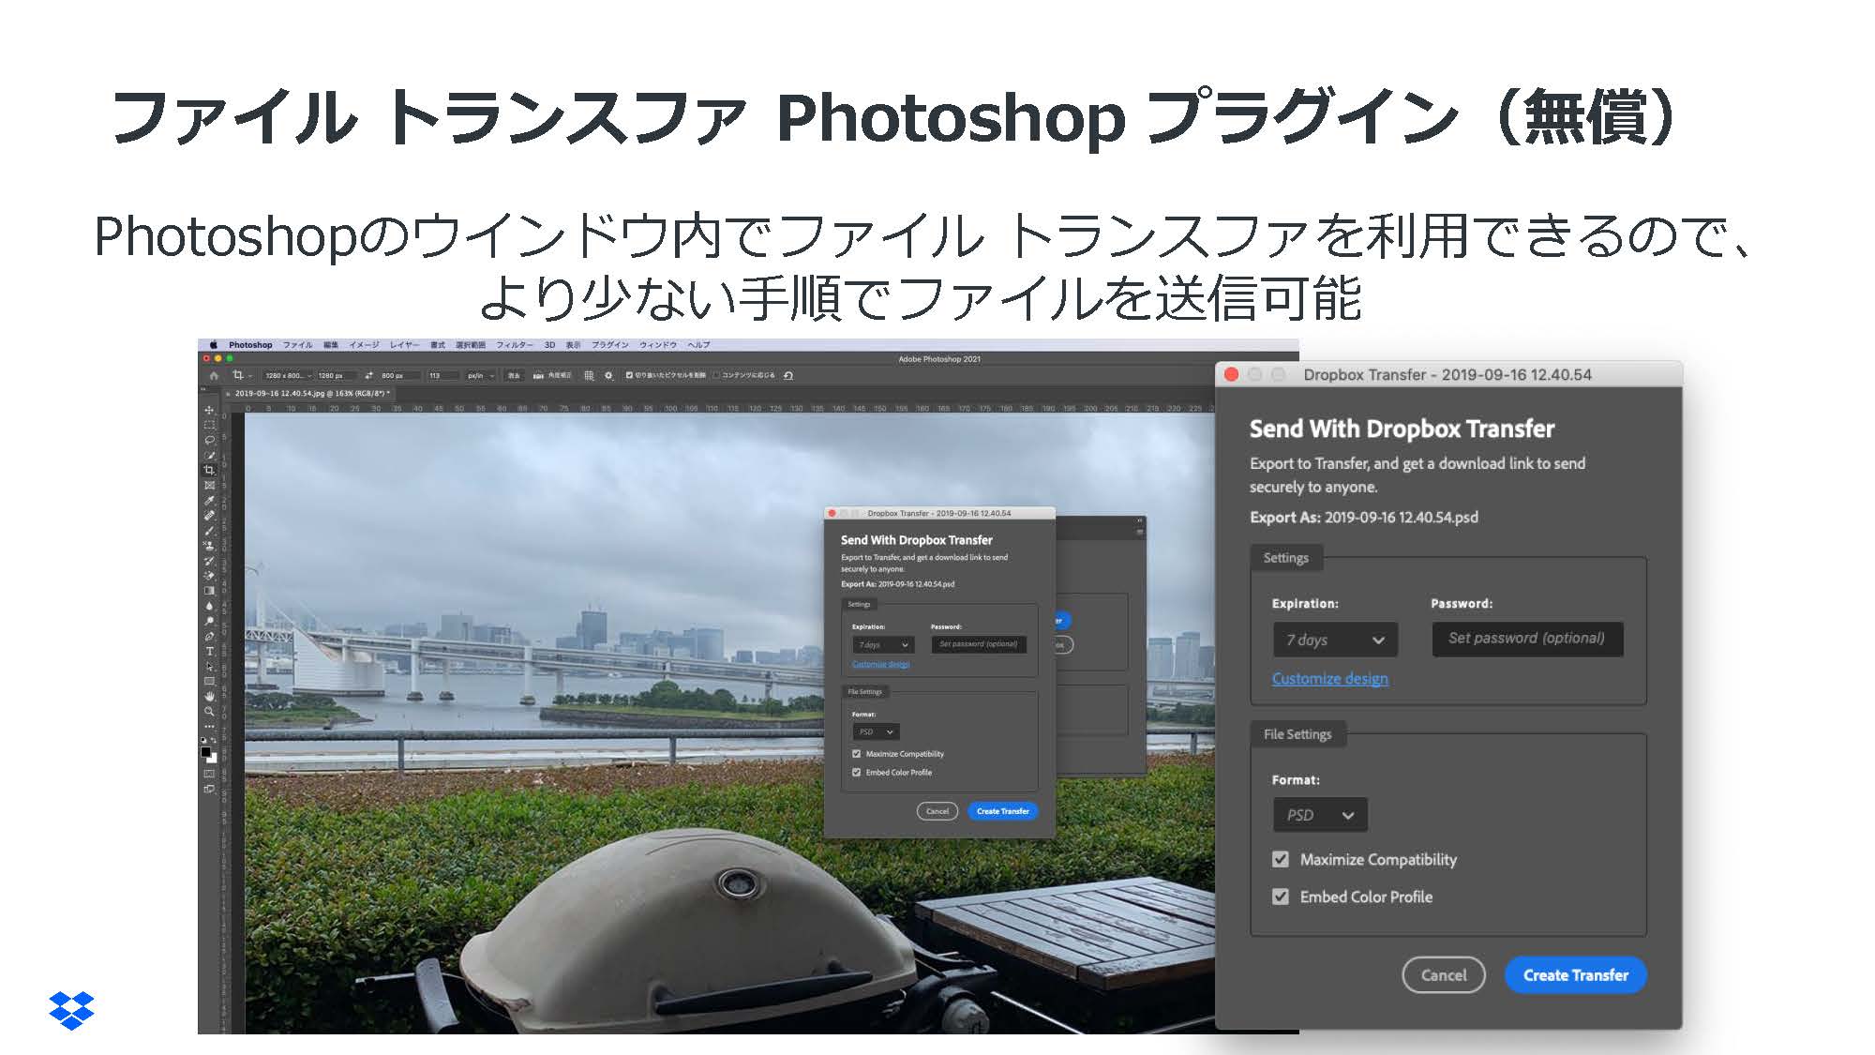1875x1055 pixels.
Task: Select the Hand tool
Action: point(209,696)
